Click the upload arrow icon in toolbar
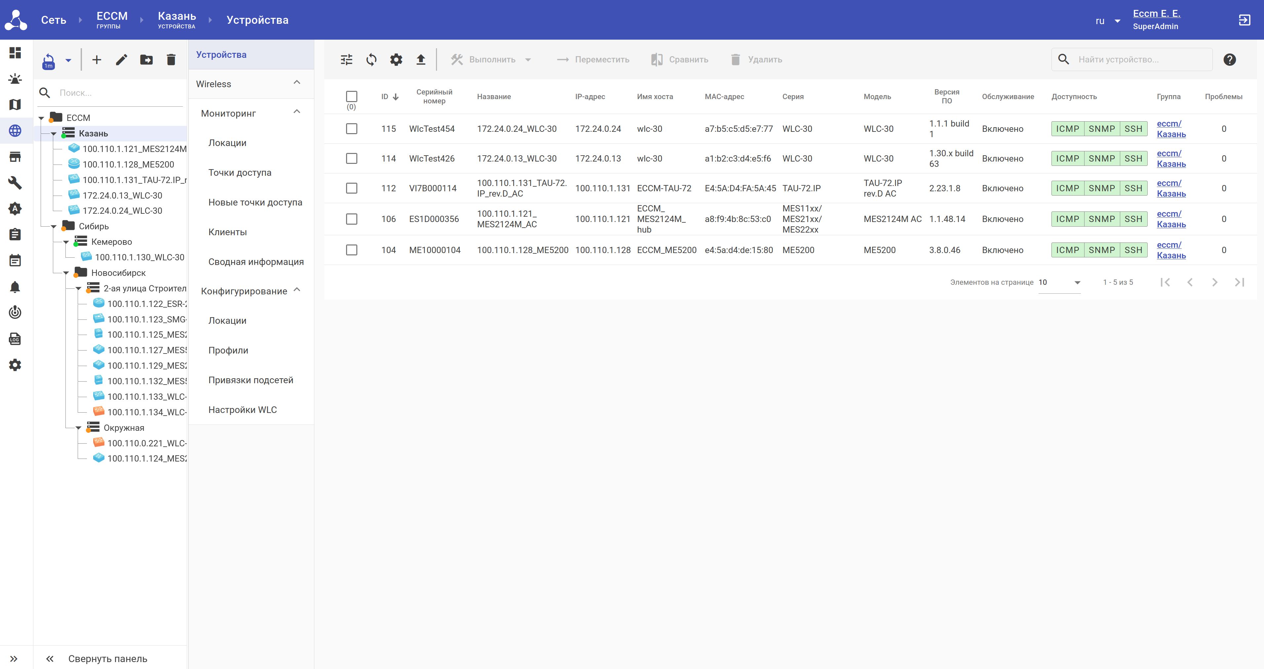This screenshot has width=1264, height=669. 420,60
